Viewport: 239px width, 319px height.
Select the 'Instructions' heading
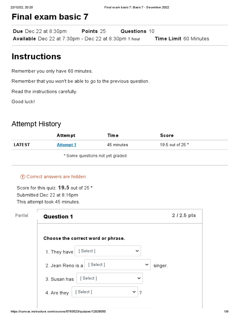click(x=36, y=57)
